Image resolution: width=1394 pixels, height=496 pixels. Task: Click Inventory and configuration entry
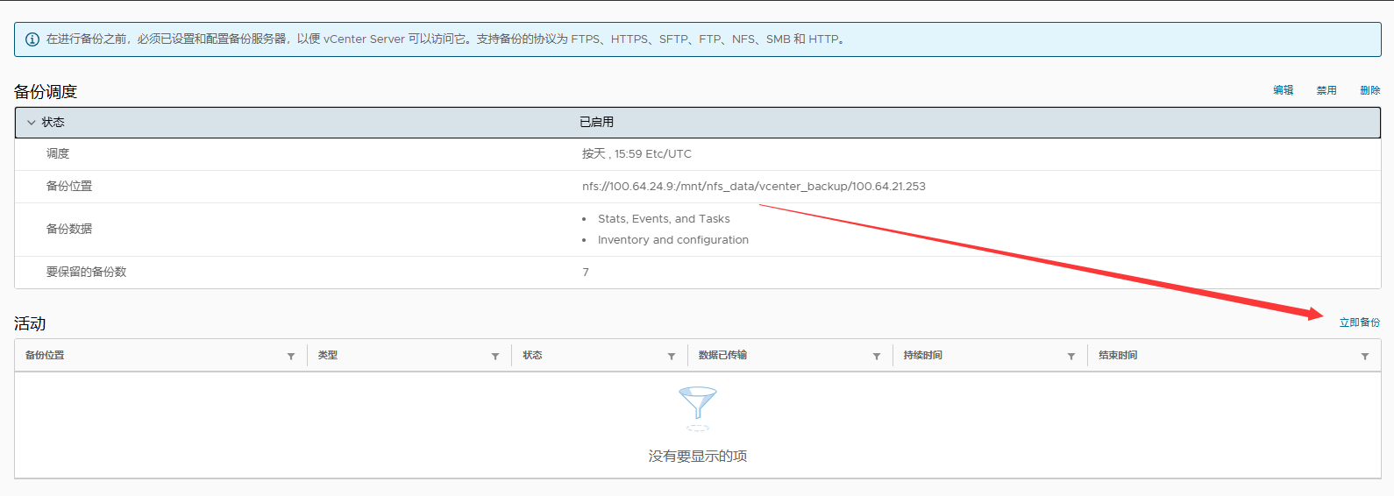pyautogui.click(x=673, y=240)
